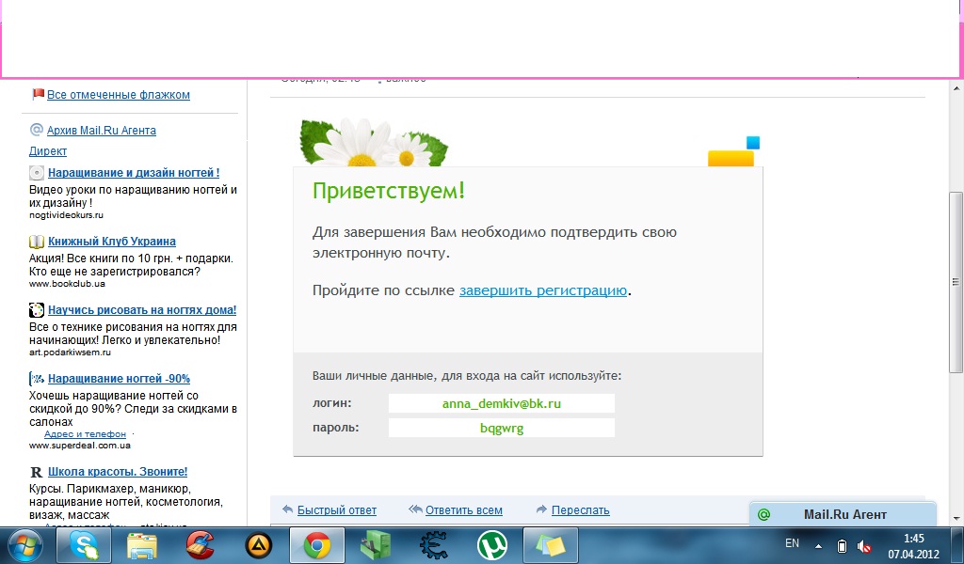Screen dimensions: 964x564
Task: Open the green toolbox taskbar app
Action: [375, 545]
